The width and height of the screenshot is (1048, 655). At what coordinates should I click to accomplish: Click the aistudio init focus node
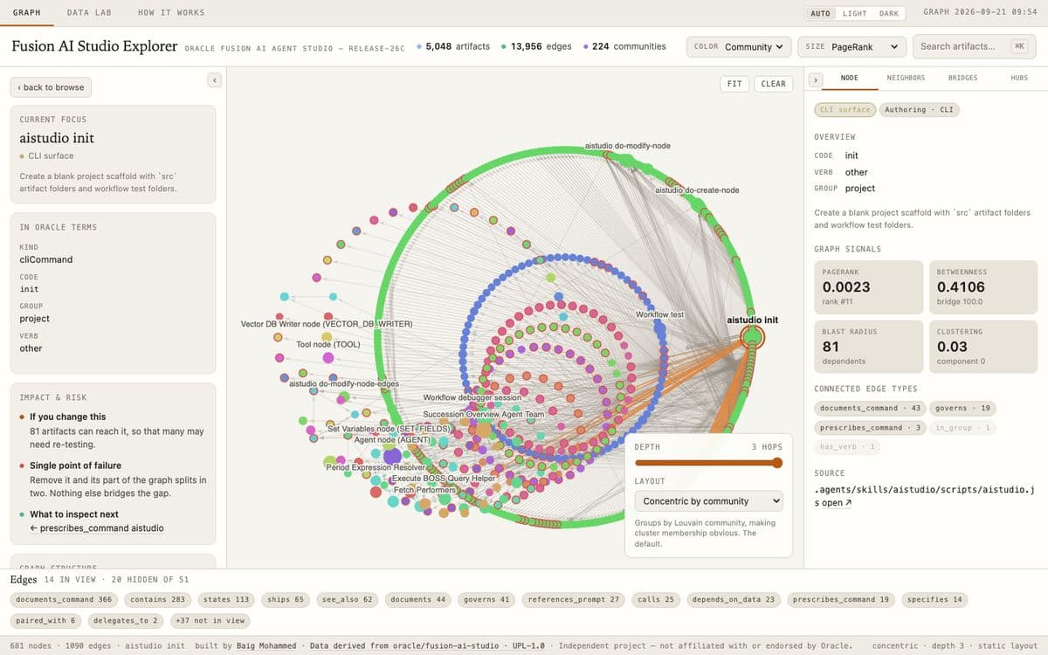tap(752, 337)
